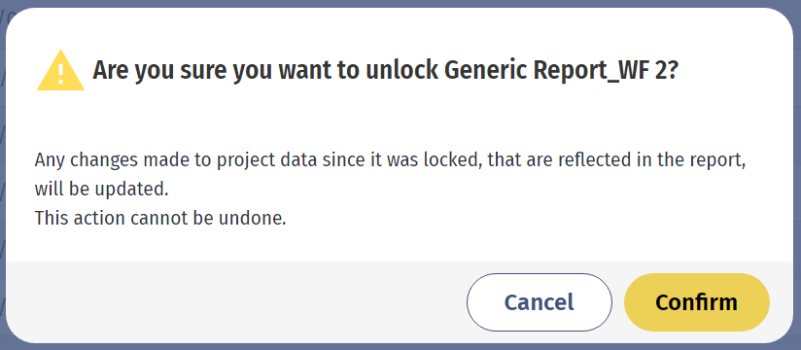
Task: Click empty white space under the heading
Action: [x=400, y=119]
